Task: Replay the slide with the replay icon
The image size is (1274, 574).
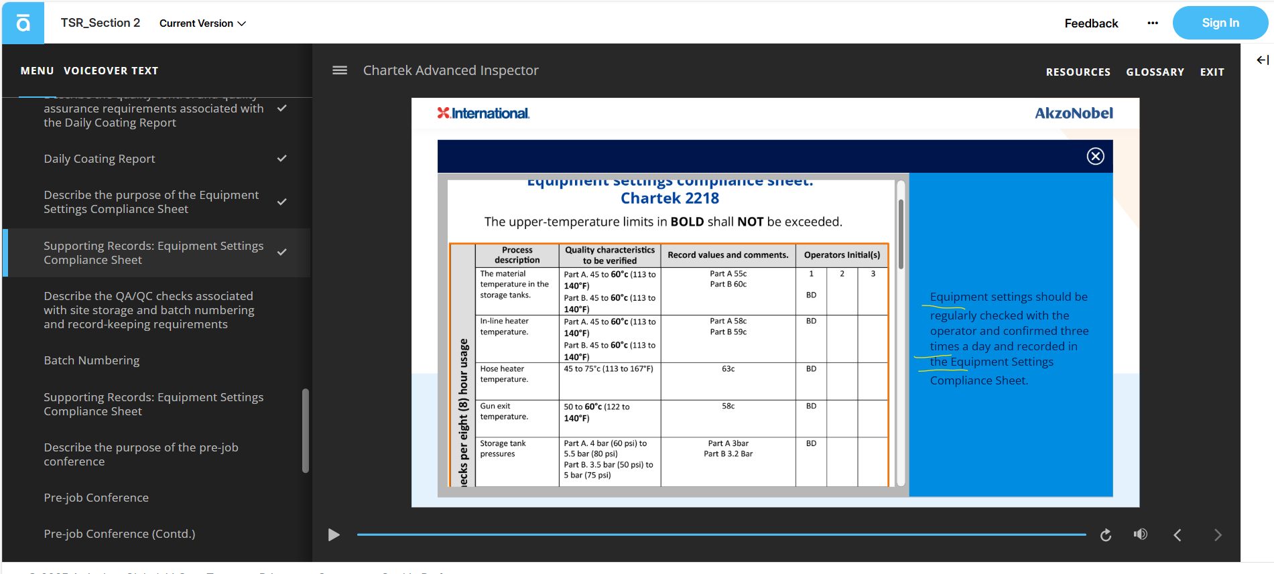Action: click(x=1106, y=534)
